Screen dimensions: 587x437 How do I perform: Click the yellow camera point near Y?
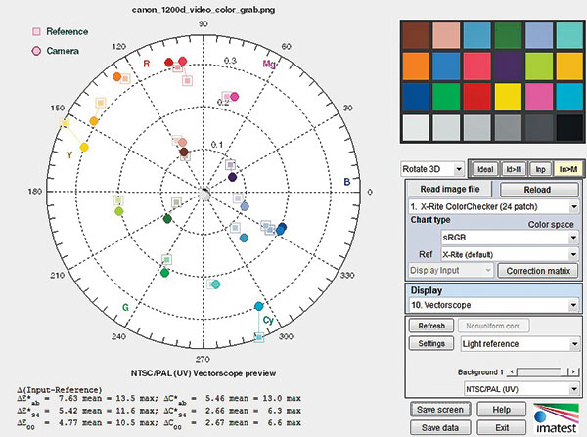[84, 148]
